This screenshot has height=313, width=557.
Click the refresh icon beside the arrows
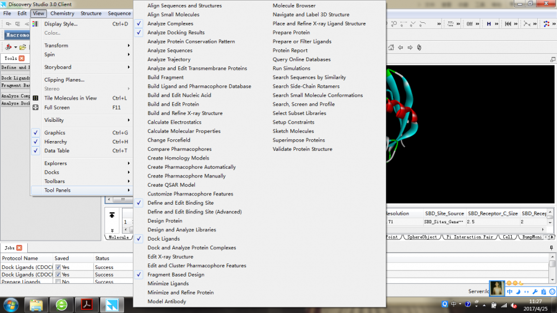[x=419, y=47]
